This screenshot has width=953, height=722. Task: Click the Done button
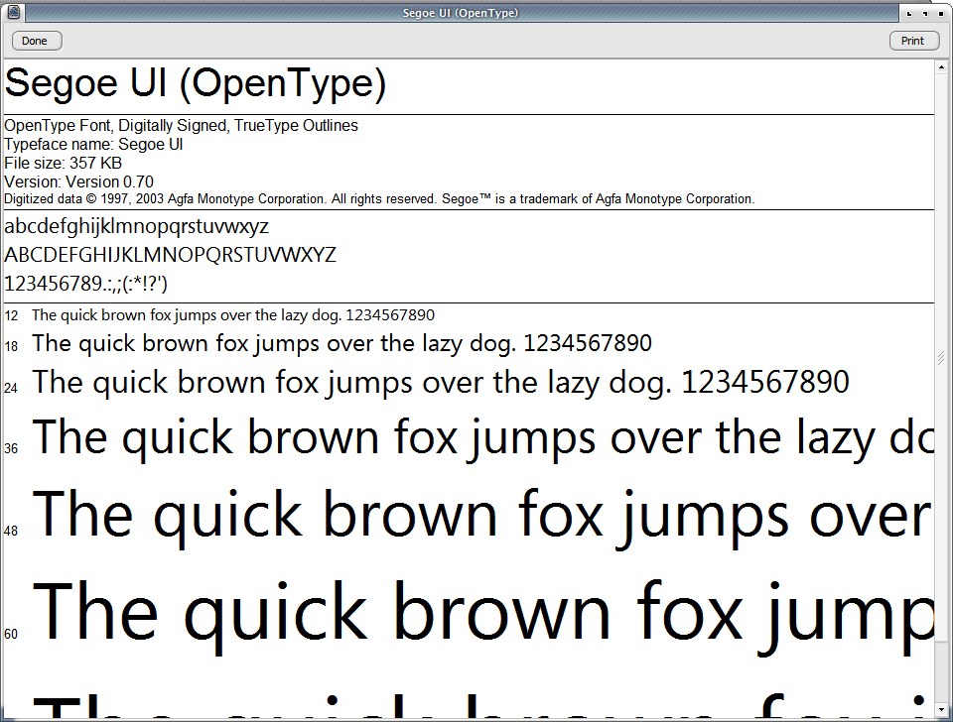tap(36, 40)
